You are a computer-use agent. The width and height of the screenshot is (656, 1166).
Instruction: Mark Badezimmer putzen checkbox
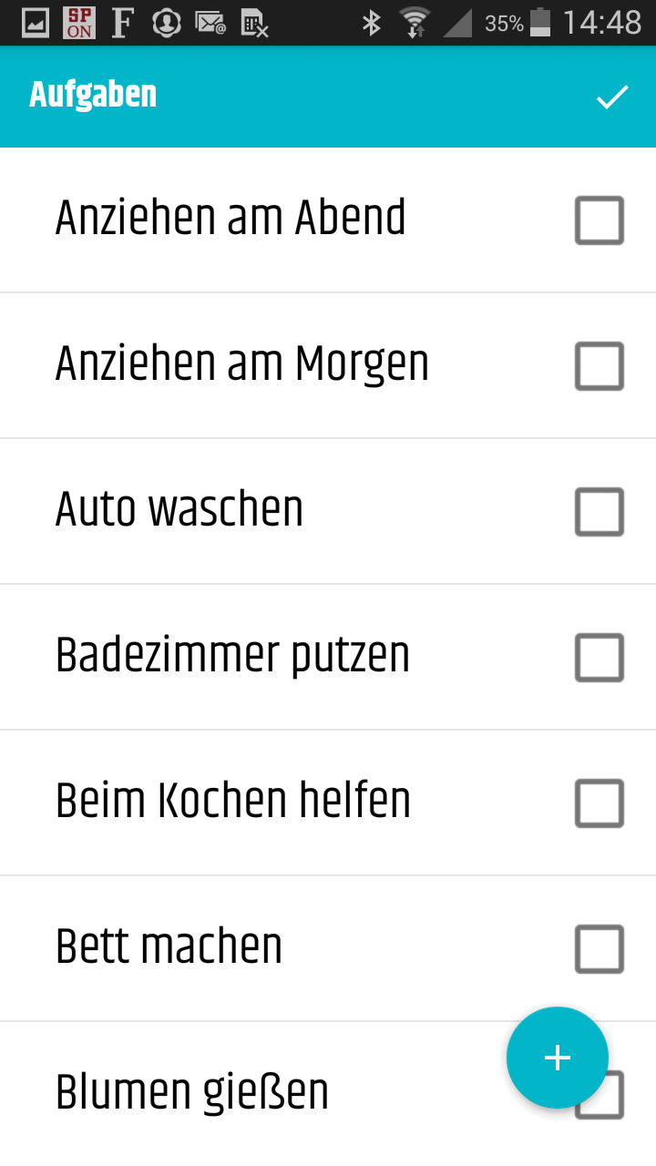point(599,658)
